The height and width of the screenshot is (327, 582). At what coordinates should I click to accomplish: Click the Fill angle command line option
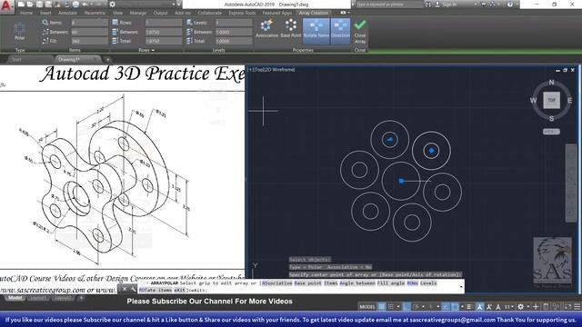tap(391, 283)
